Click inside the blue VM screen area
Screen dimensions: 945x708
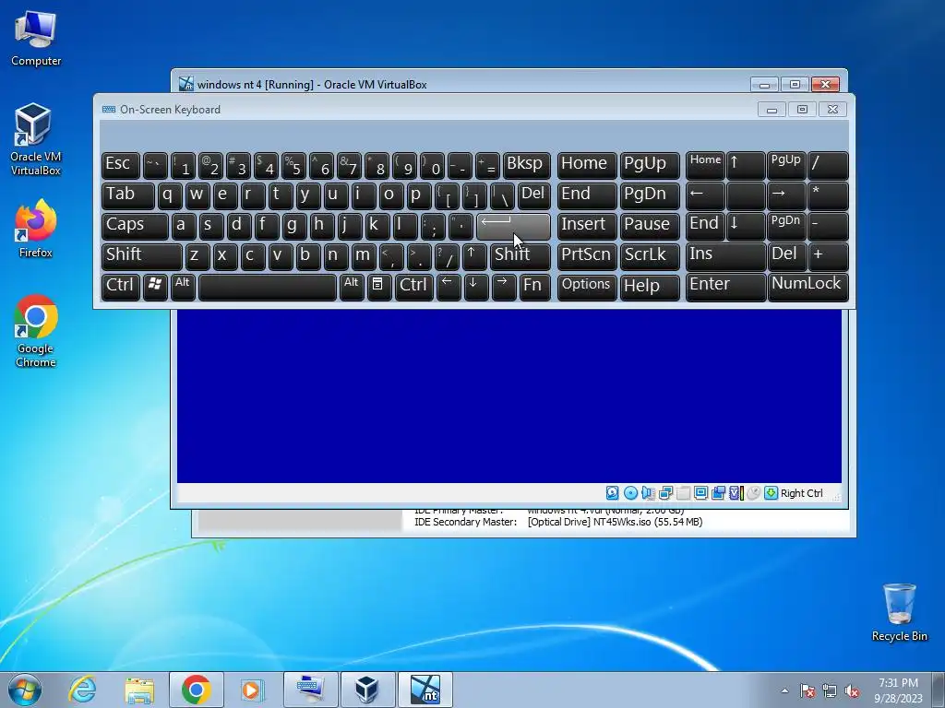click(508, 395)
